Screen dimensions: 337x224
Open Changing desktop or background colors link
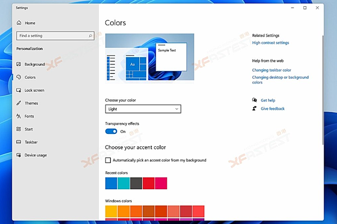pyautogui.click(x=280, y=80)
